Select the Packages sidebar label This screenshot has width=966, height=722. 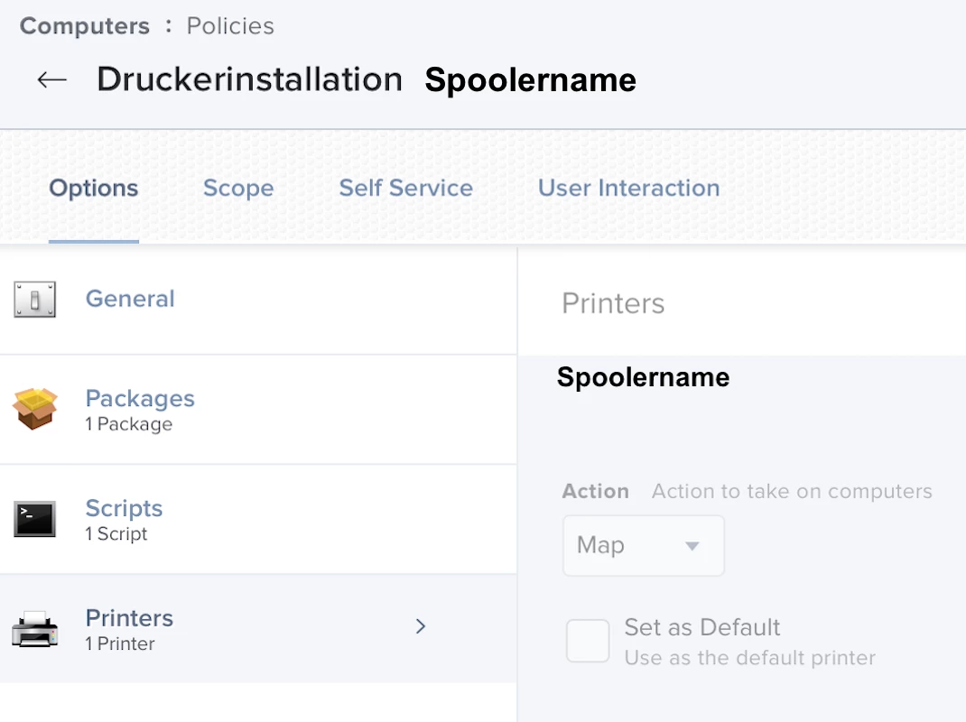(x=140, y=399)
